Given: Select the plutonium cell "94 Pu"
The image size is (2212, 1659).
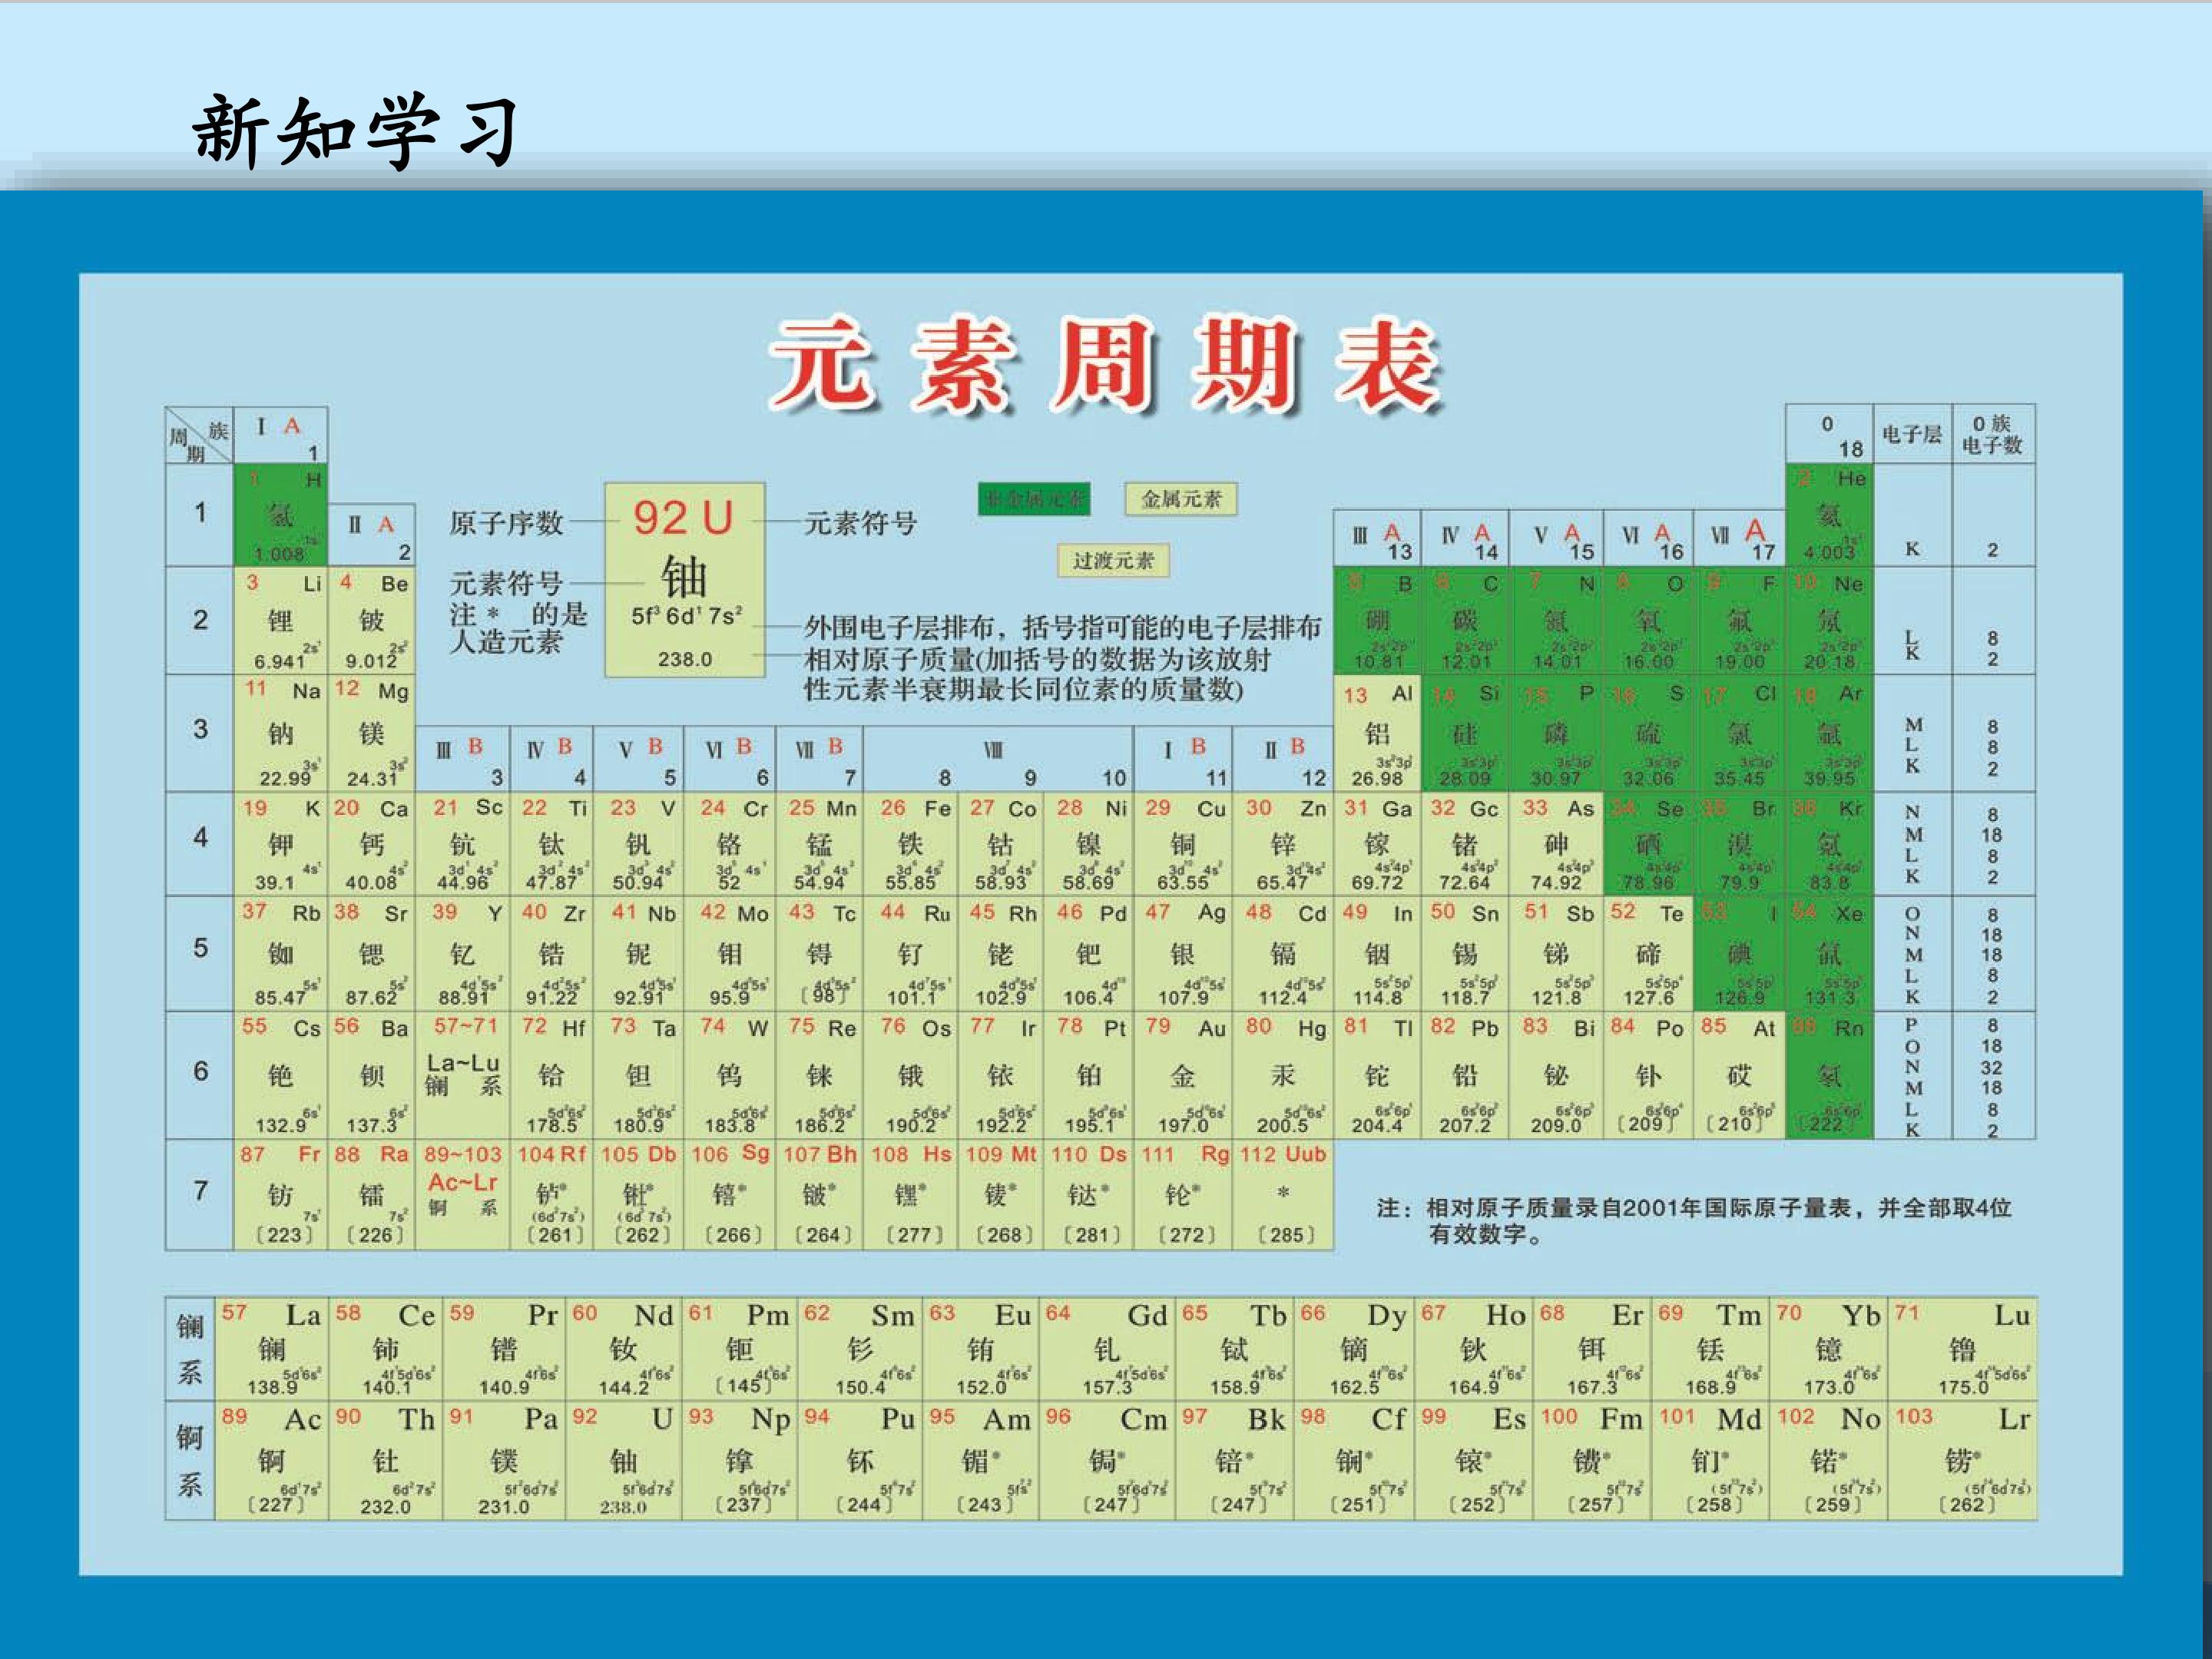Looking at the screenshot, I should (860, 1460).
